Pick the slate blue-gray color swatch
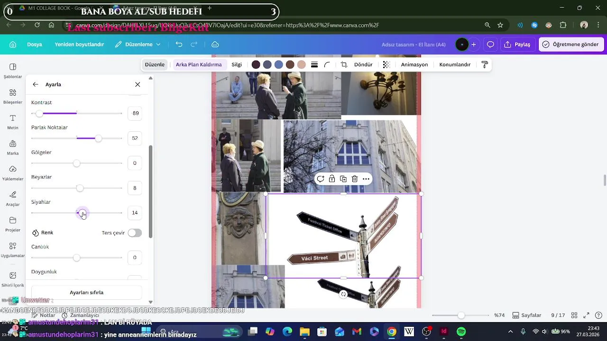Screen dimensions: 607x341 [267, 65]
